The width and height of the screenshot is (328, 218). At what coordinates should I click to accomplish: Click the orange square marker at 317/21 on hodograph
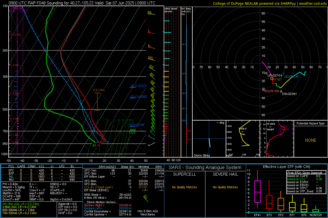(x=272, y=79)
